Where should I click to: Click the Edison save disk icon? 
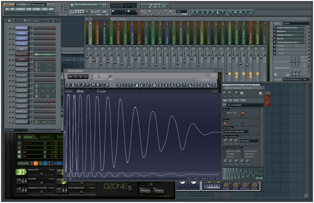(x=73, y=85)
